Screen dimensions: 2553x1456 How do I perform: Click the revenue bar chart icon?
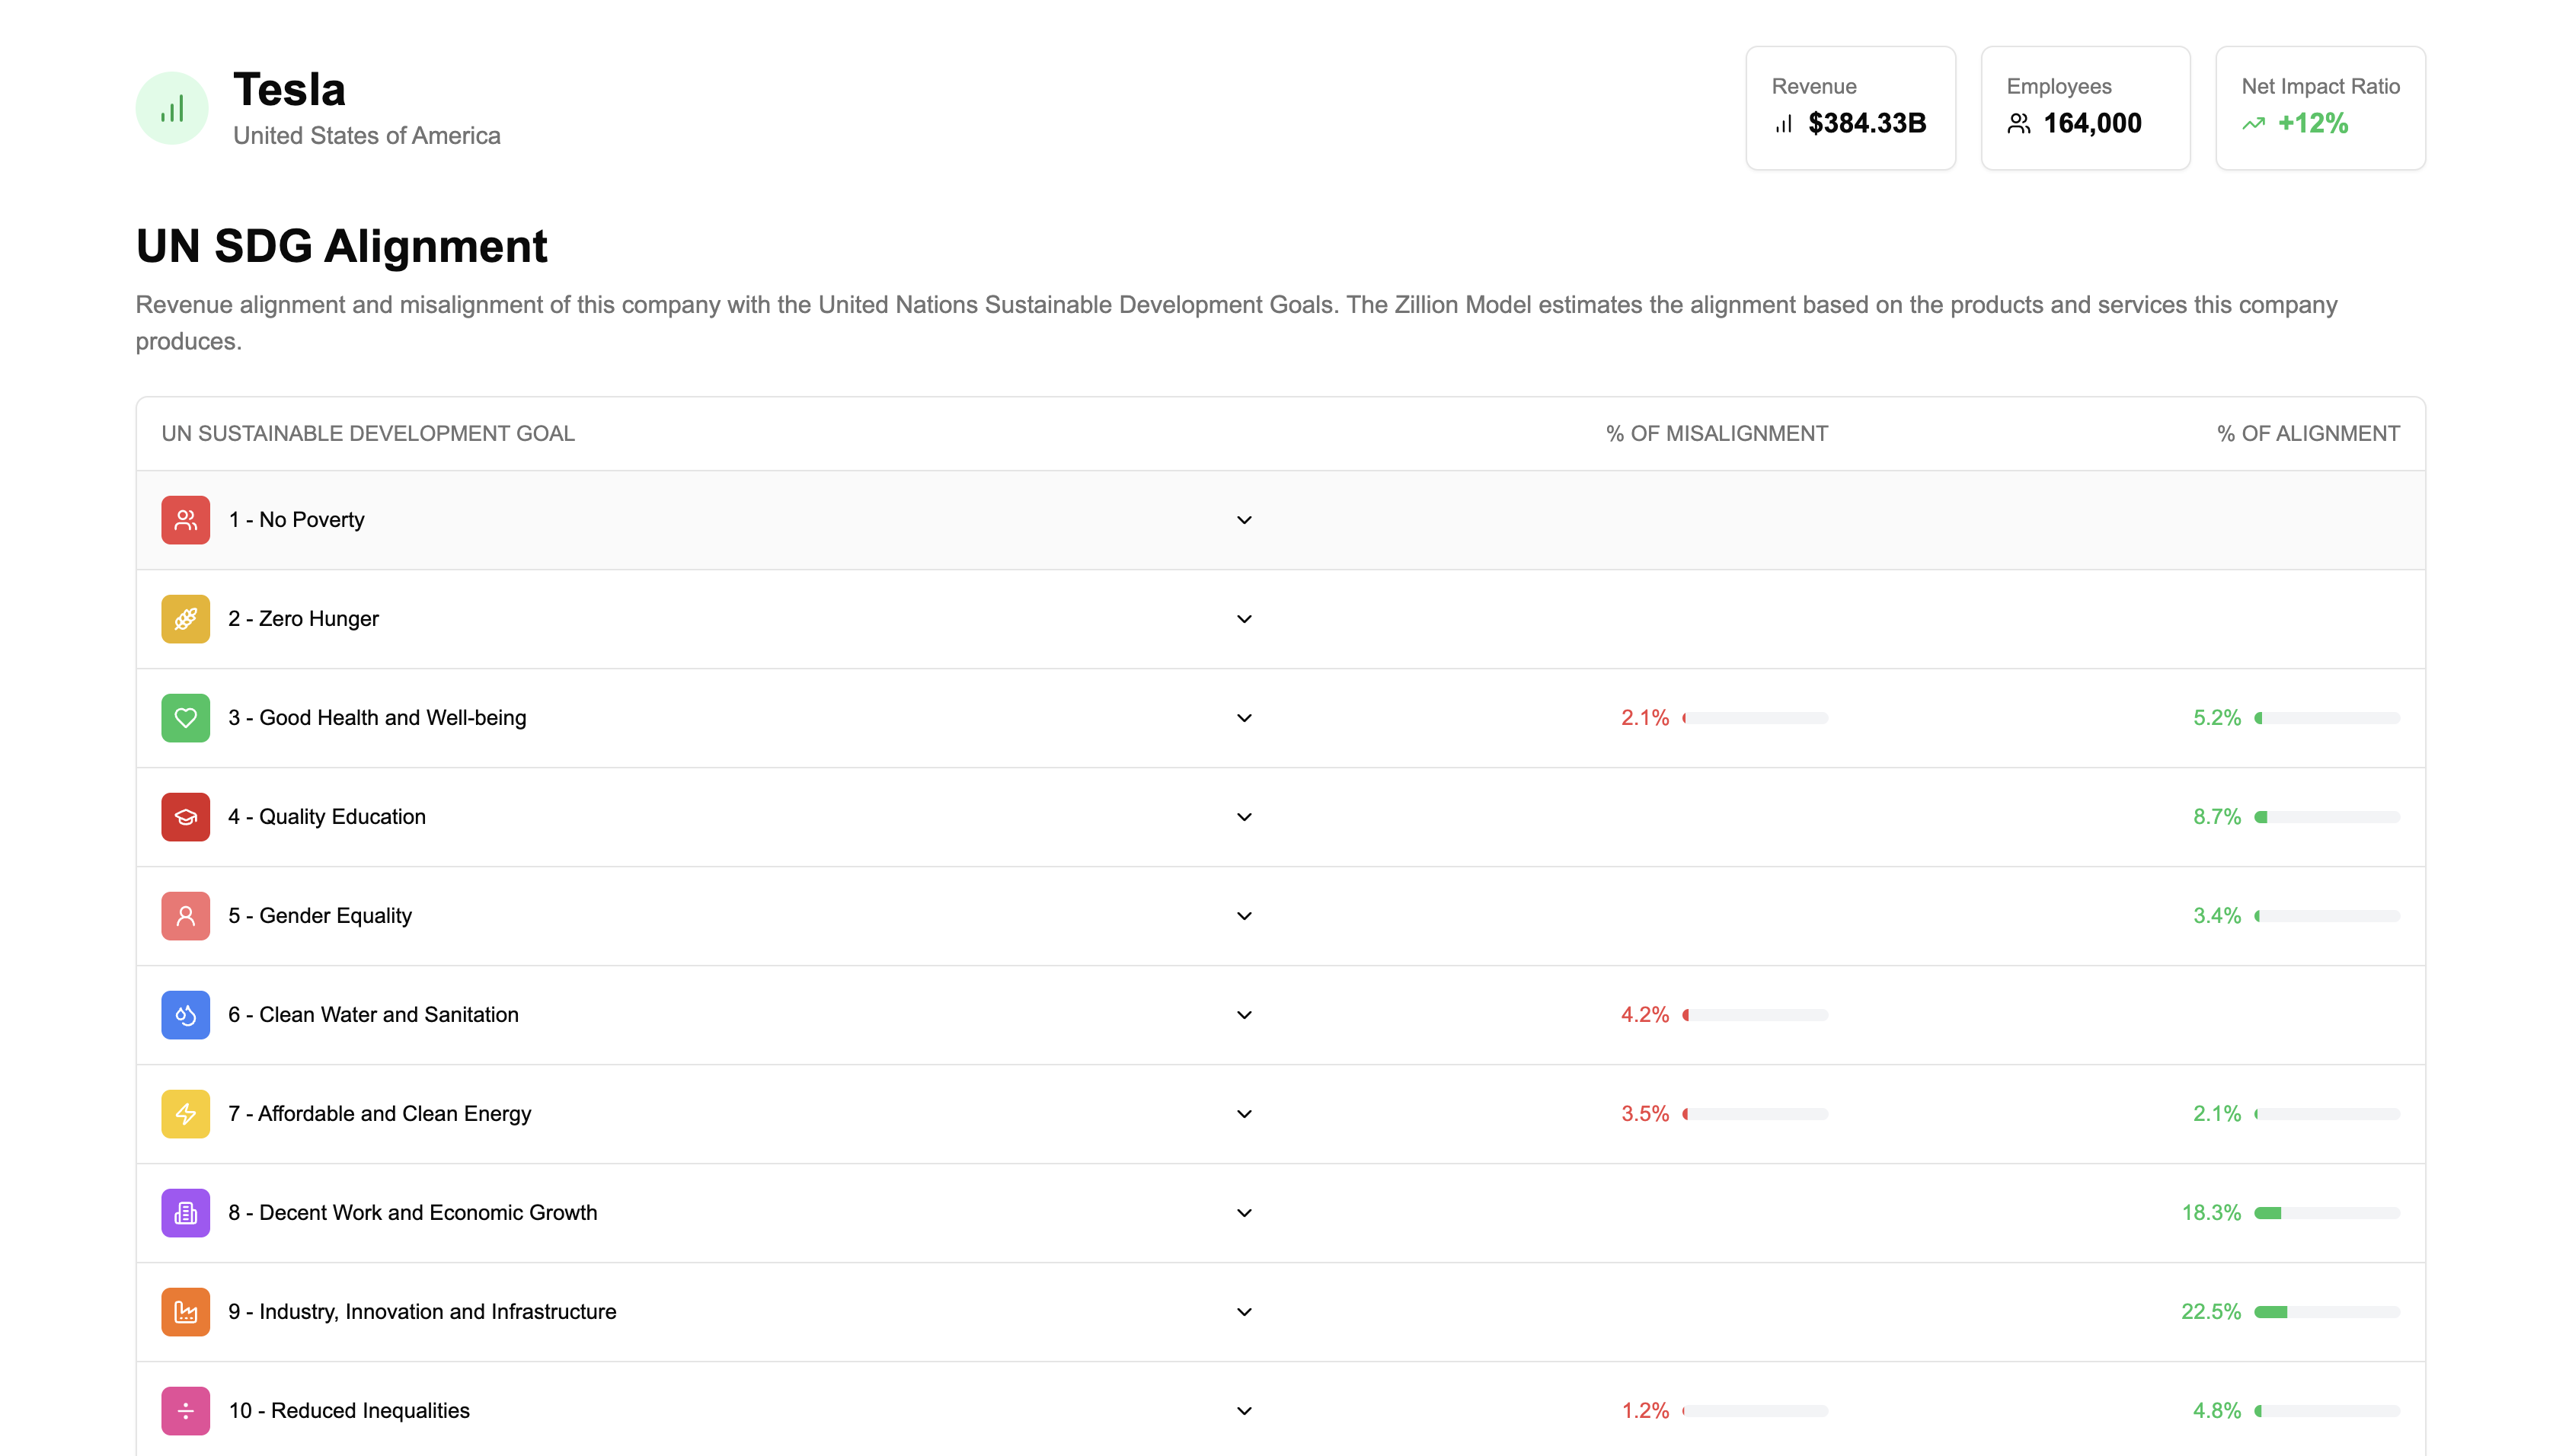coord(1784,124)
